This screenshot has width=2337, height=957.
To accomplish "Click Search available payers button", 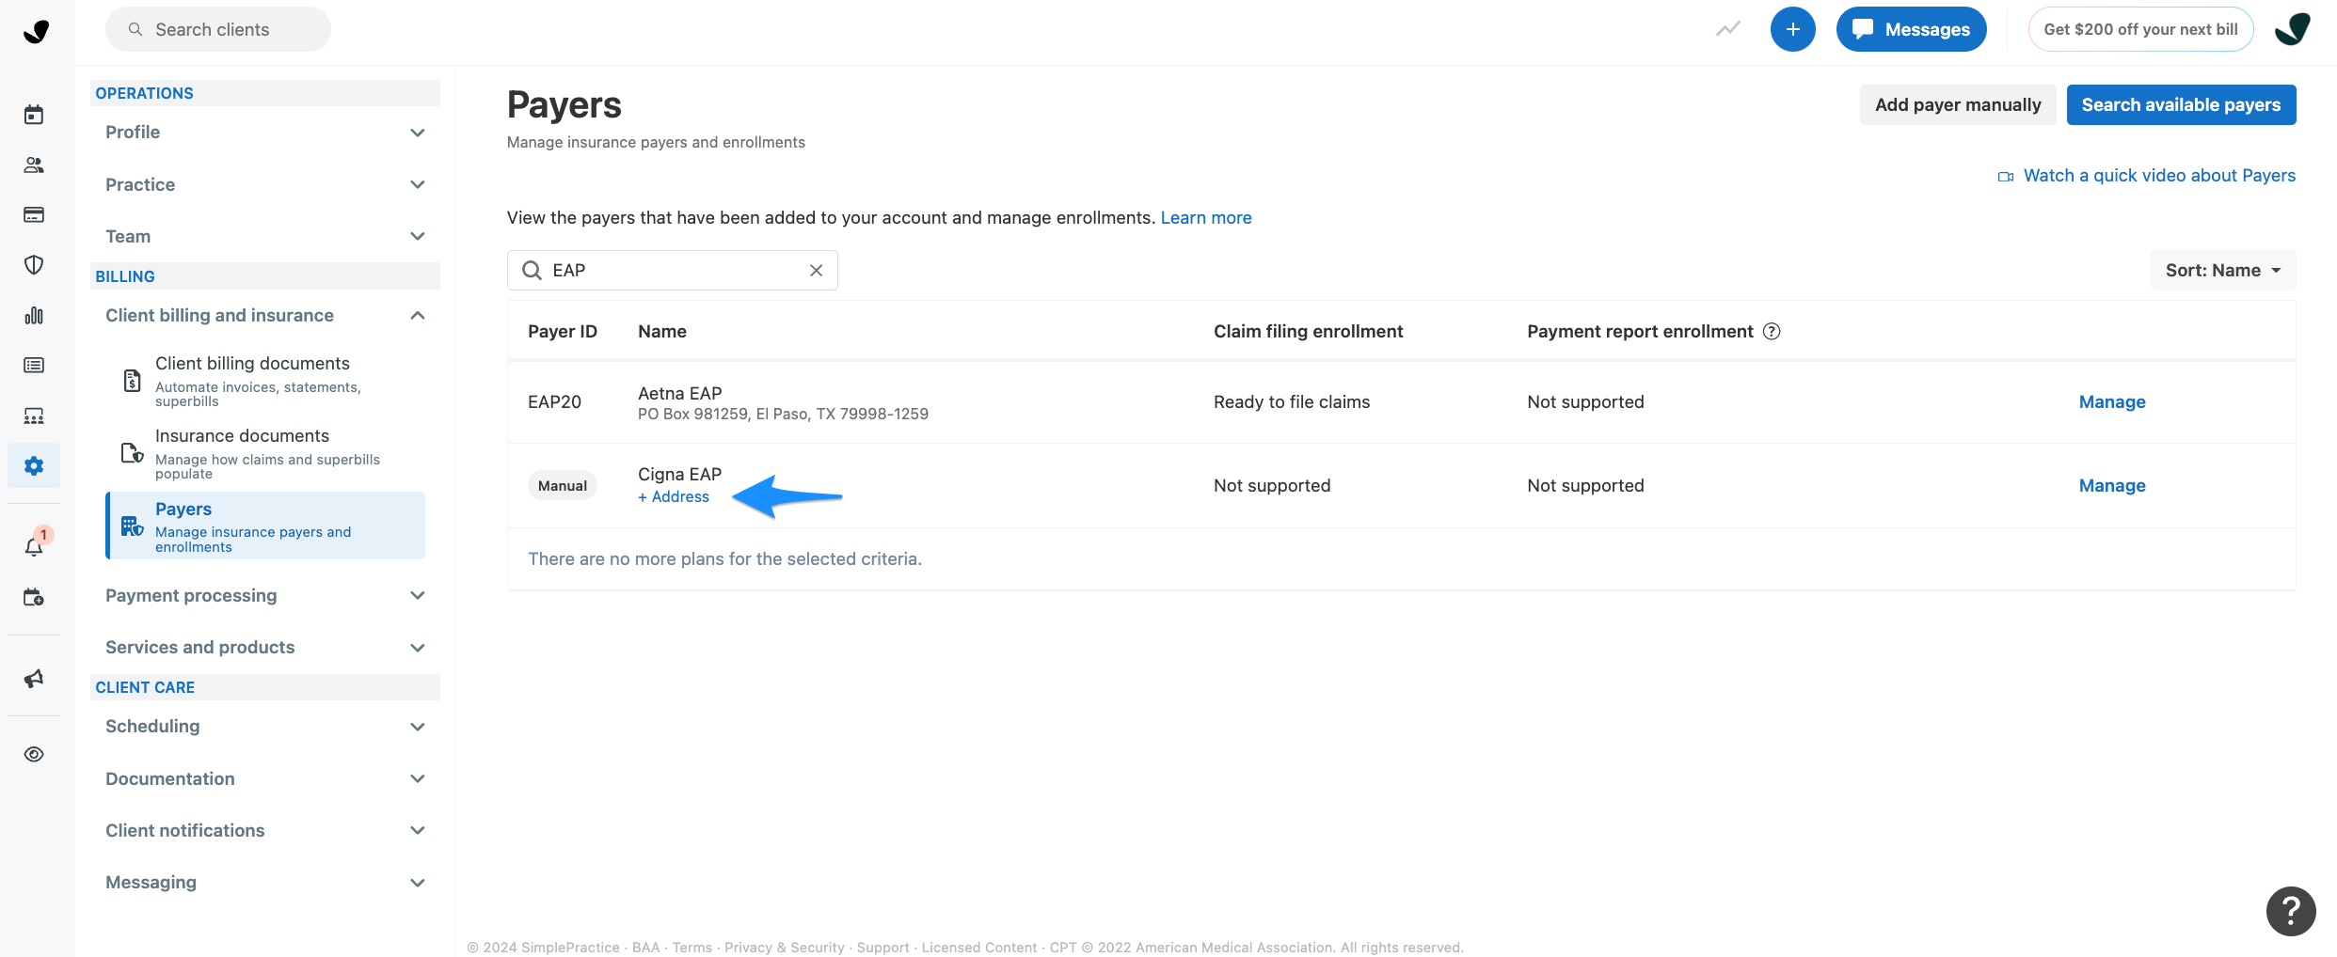I will click(2181, 104).
